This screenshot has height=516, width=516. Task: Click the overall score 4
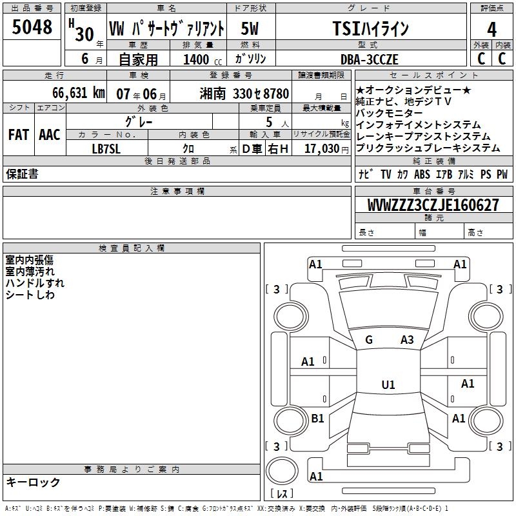point(491,29)
